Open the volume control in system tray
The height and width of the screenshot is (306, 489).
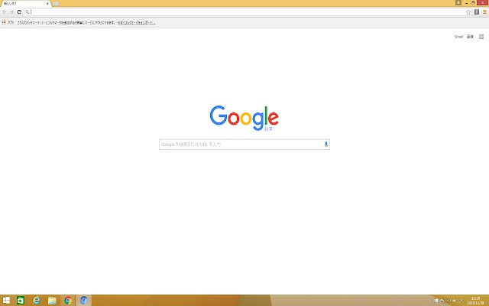pyautogui.click(x=455, y=301)
